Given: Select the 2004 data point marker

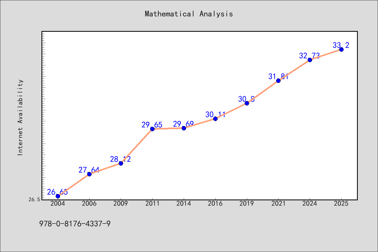Looking at the screenshot, I should point(58,196).
